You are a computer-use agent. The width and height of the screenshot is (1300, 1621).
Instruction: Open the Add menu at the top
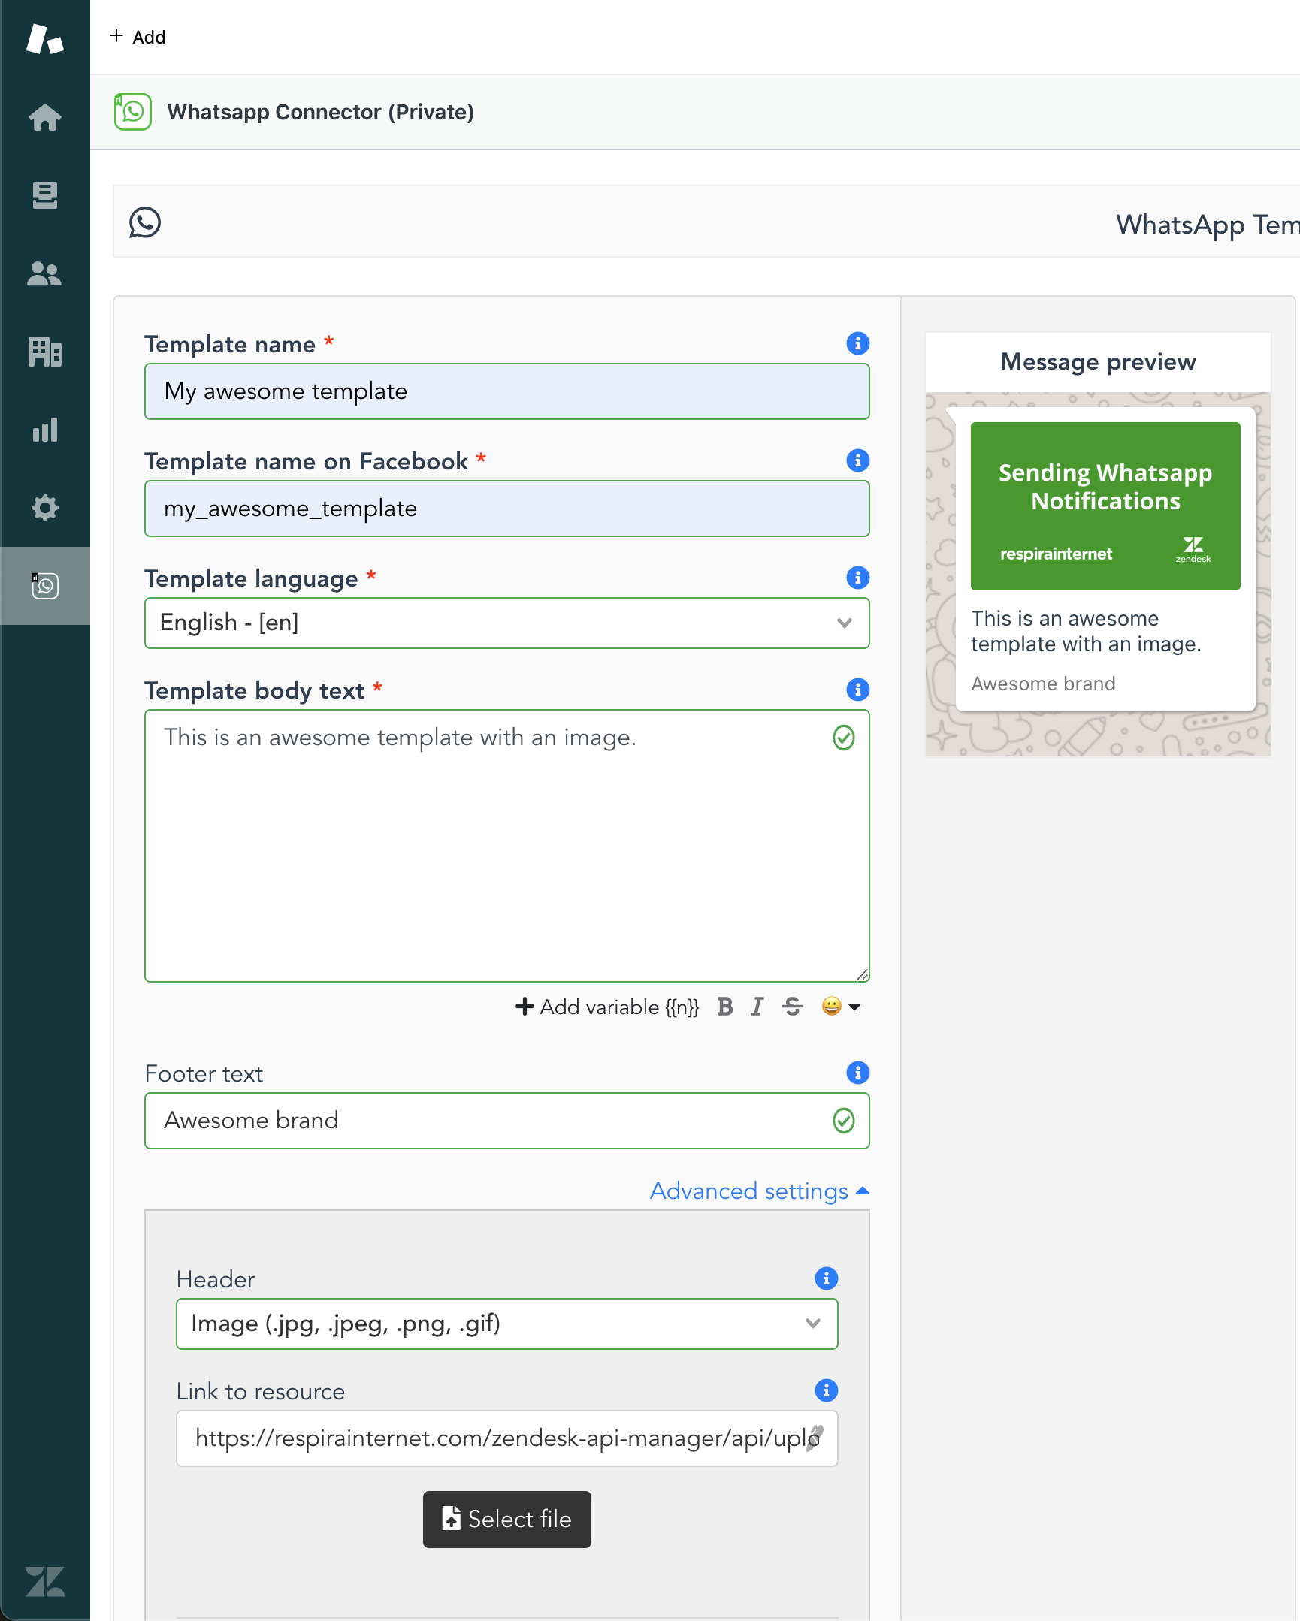[x=138, y=36]
